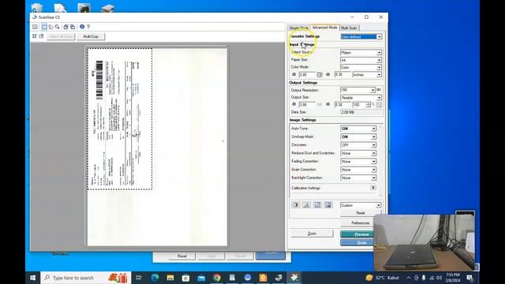Open the Unsharp Mask dropdown
505x284 pixels.
point(358,136)
